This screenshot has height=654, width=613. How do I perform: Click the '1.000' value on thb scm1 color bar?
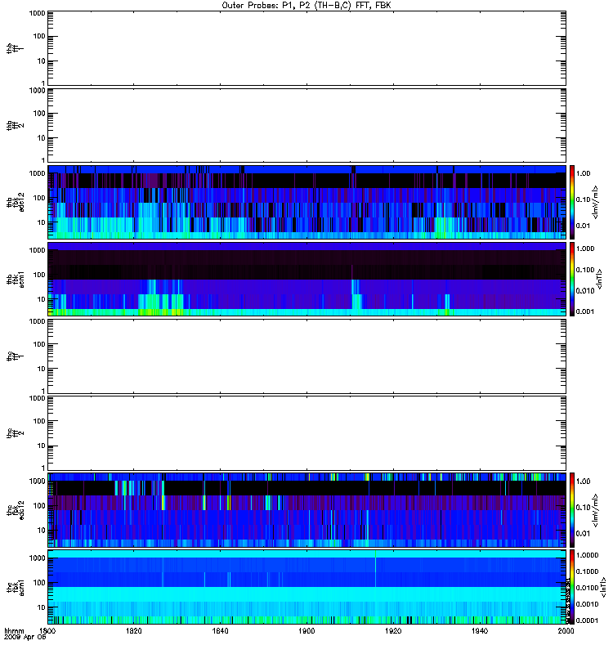click(x=585, y=249)
